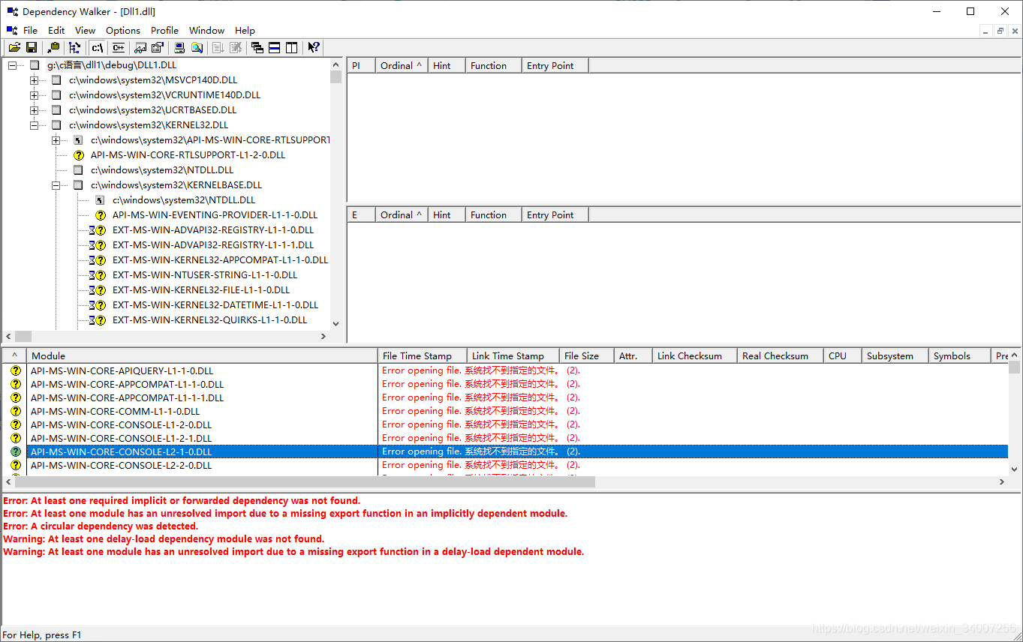Select EXT-MS-WIN-ADVAPI32-REGISTRY-L1-1-0.DLL in the tree
The width and height of the screenshot is (1023, 642).
(213, 230)
